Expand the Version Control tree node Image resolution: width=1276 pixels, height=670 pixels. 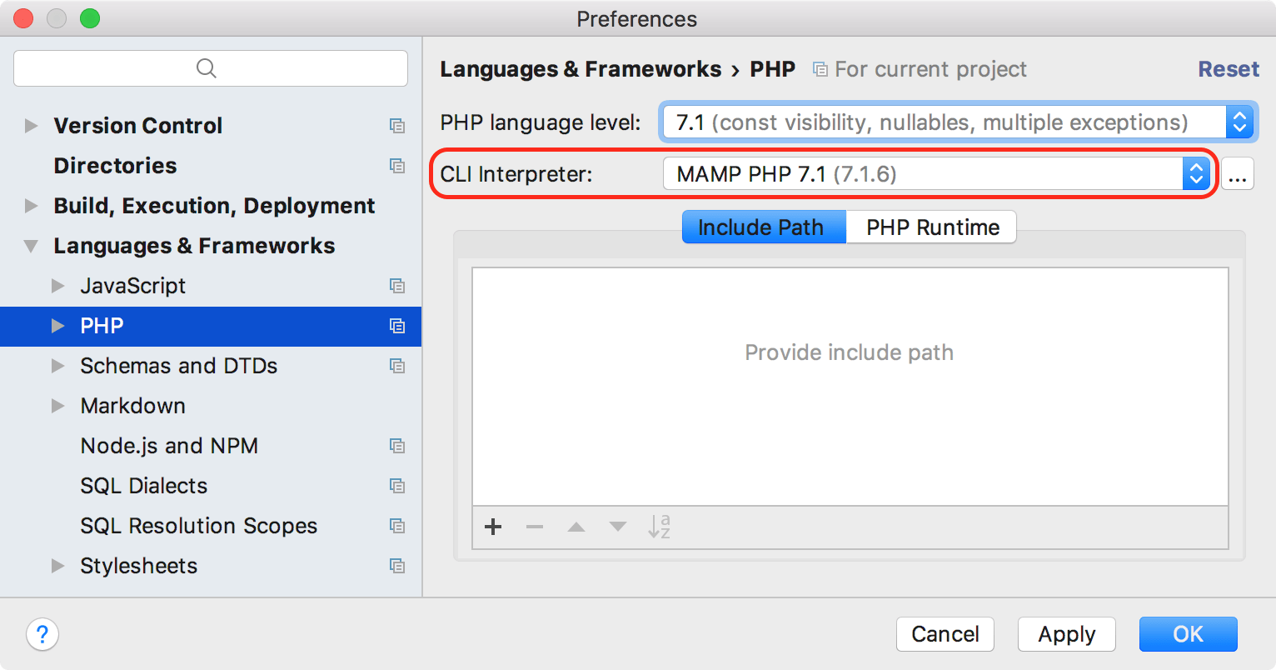[x=32, y=126]
